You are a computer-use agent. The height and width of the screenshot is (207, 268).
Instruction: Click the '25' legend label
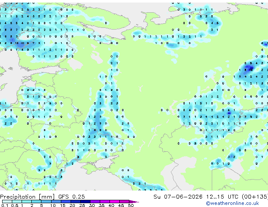[82, 205]
